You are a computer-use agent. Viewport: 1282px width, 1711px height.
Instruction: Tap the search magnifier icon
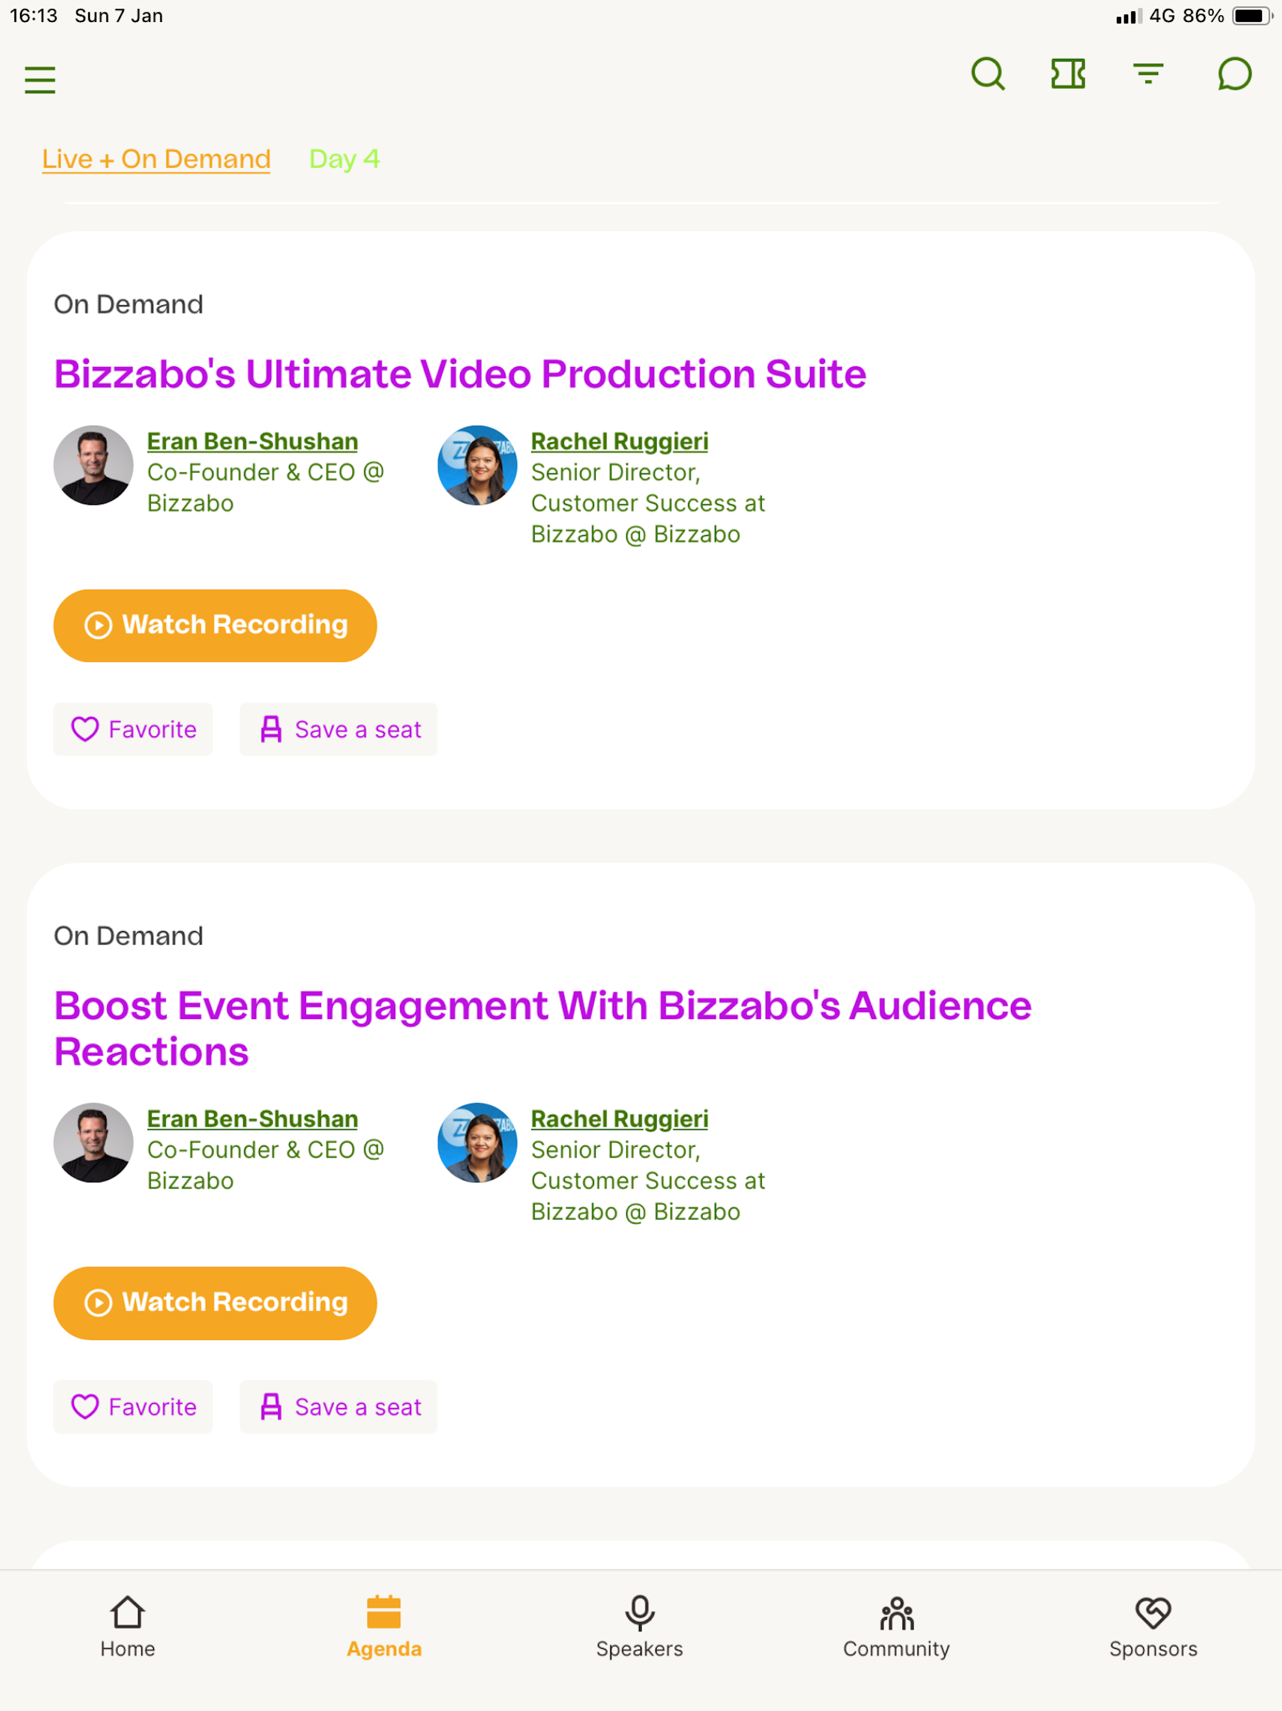[987, 75]
